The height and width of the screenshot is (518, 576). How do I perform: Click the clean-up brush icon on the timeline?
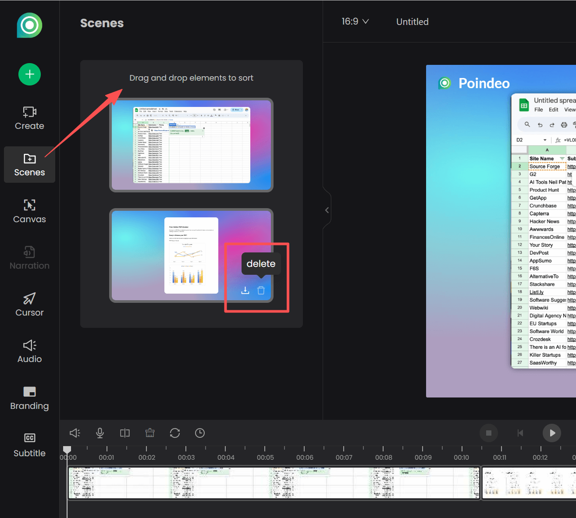click(149, 433)
